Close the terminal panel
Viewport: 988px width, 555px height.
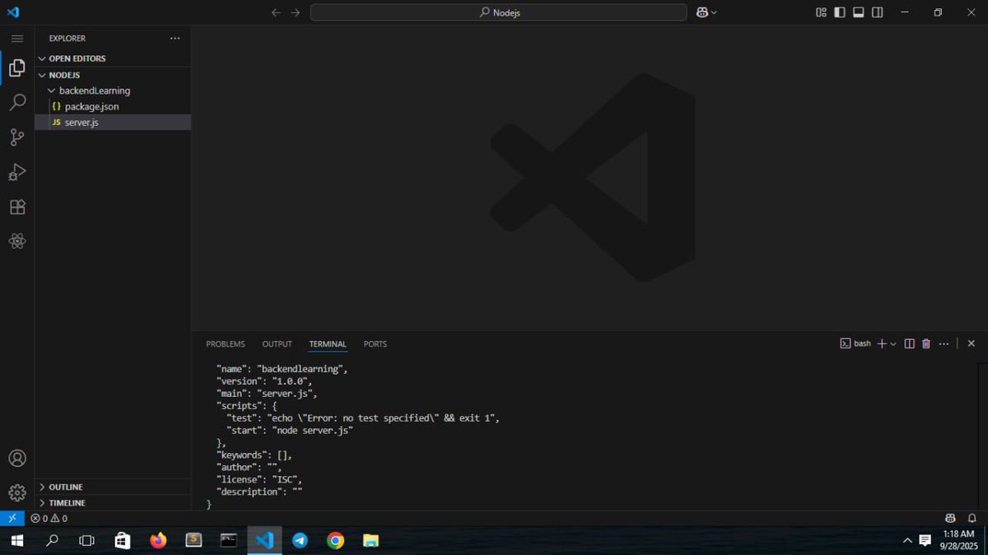pos(971,343)
